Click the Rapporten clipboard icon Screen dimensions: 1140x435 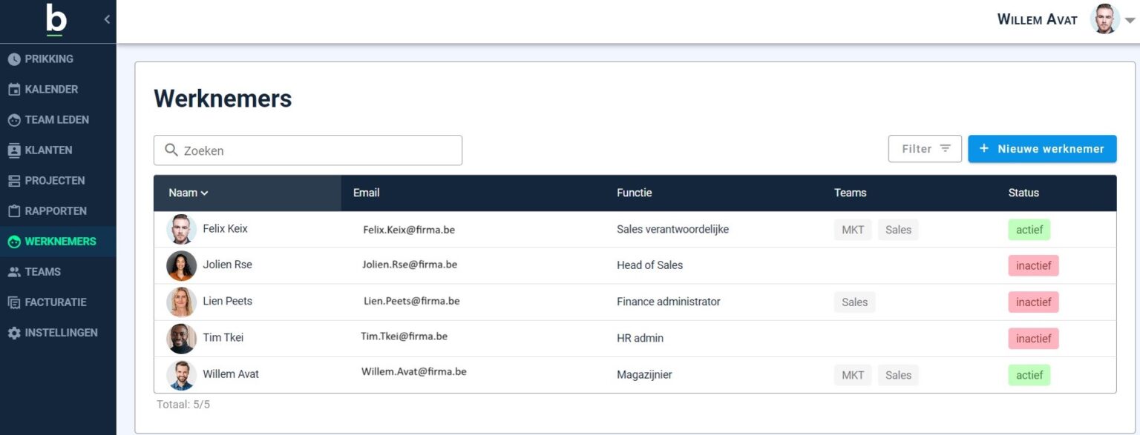[14, 211]
